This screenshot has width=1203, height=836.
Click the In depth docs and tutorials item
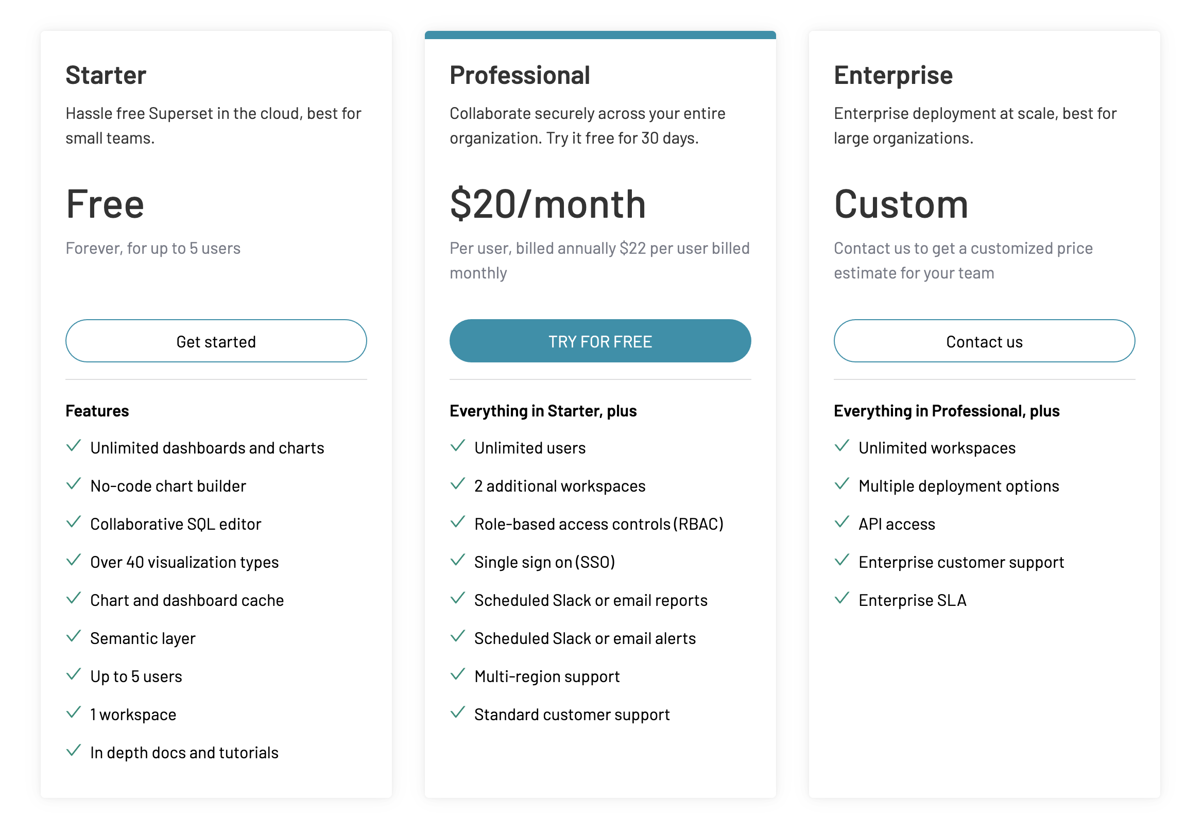(184, 752)
